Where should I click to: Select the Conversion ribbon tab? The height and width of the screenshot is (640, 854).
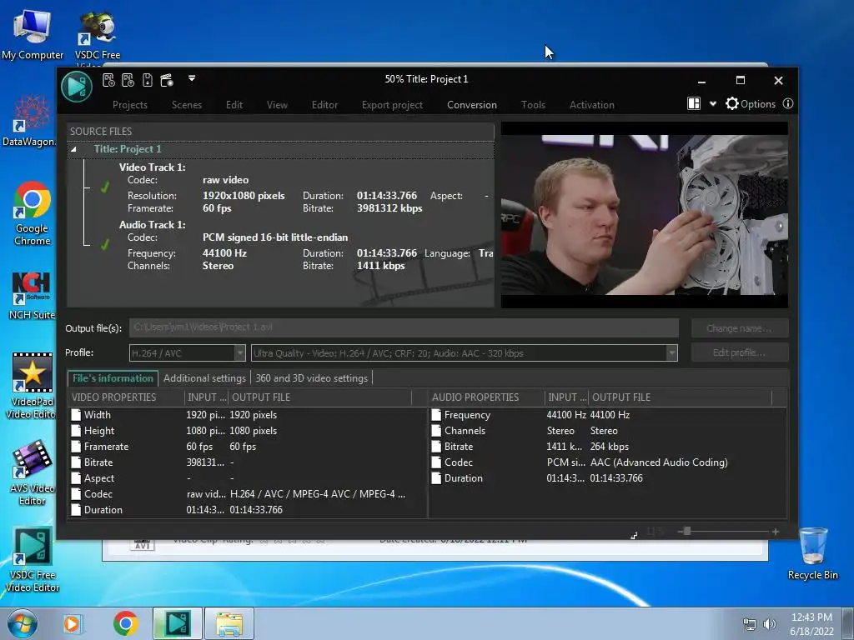click(472, 104)
